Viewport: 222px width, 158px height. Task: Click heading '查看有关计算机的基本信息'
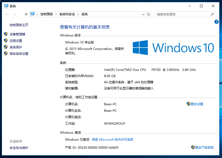(85, 27)
